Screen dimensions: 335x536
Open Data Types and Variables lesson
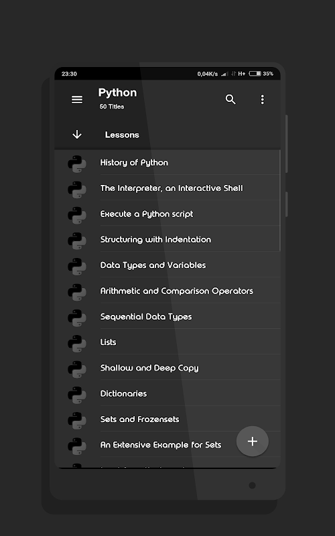click(x=167, y=265)
